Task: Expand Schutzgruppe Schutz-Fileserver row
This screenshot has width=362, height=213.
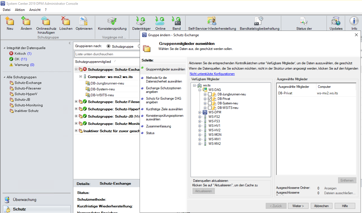Action: click(x=76, y=102)
